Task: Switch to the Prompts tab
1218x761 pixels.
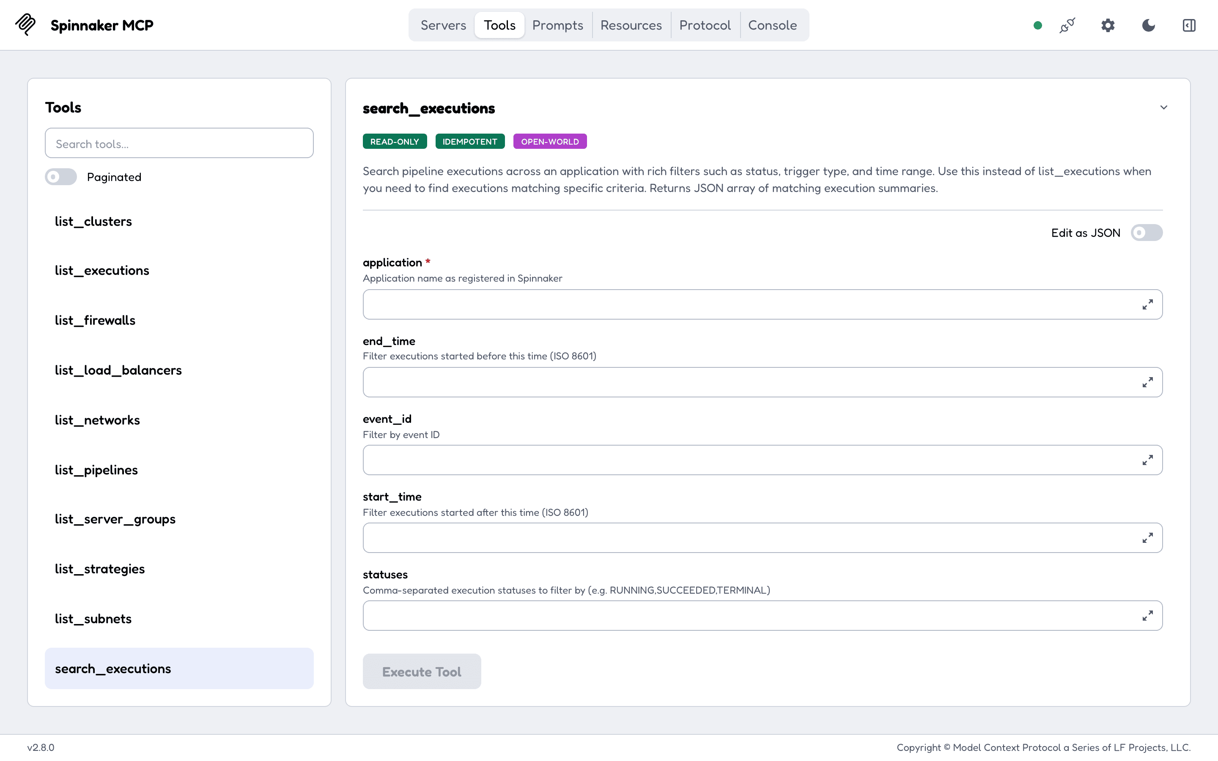Action: [x=558, y=25]
